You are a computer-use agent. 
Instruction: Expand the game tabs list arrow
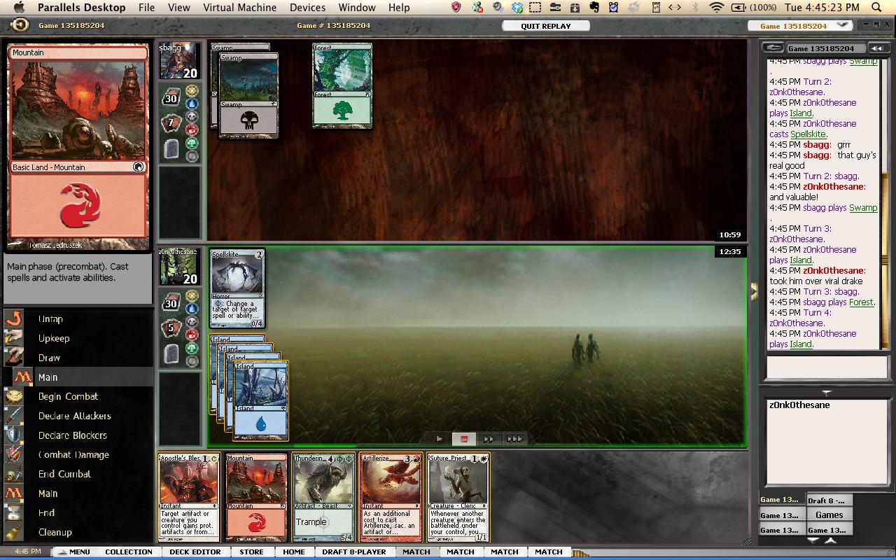[x=830, y=540]
